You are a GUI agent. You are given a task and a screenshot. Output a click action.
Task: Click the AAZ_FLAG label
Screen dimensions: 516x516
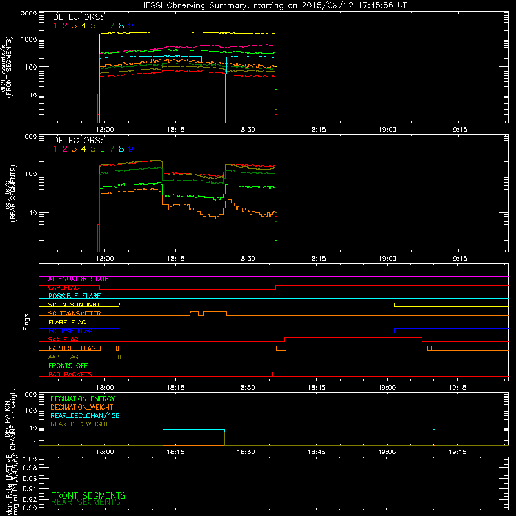click(63, 357)
